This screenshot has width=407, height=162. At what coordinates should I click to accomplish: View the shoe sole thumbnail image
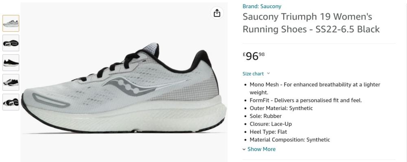pos(11,43)
